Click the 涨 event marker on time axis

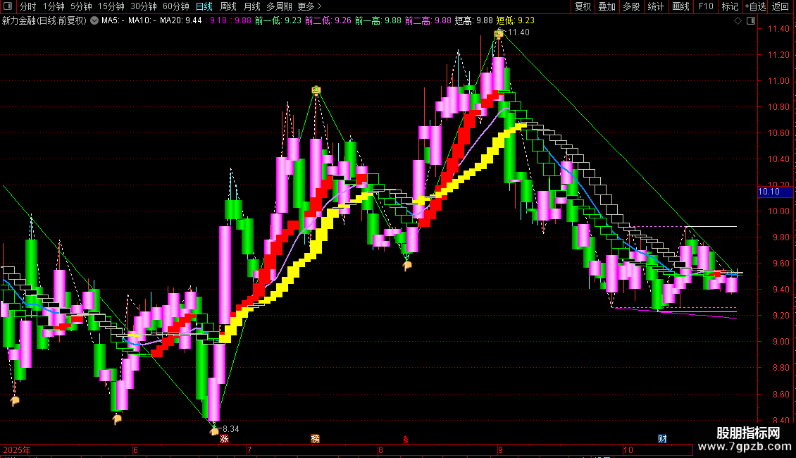click(x=224, y=439)
